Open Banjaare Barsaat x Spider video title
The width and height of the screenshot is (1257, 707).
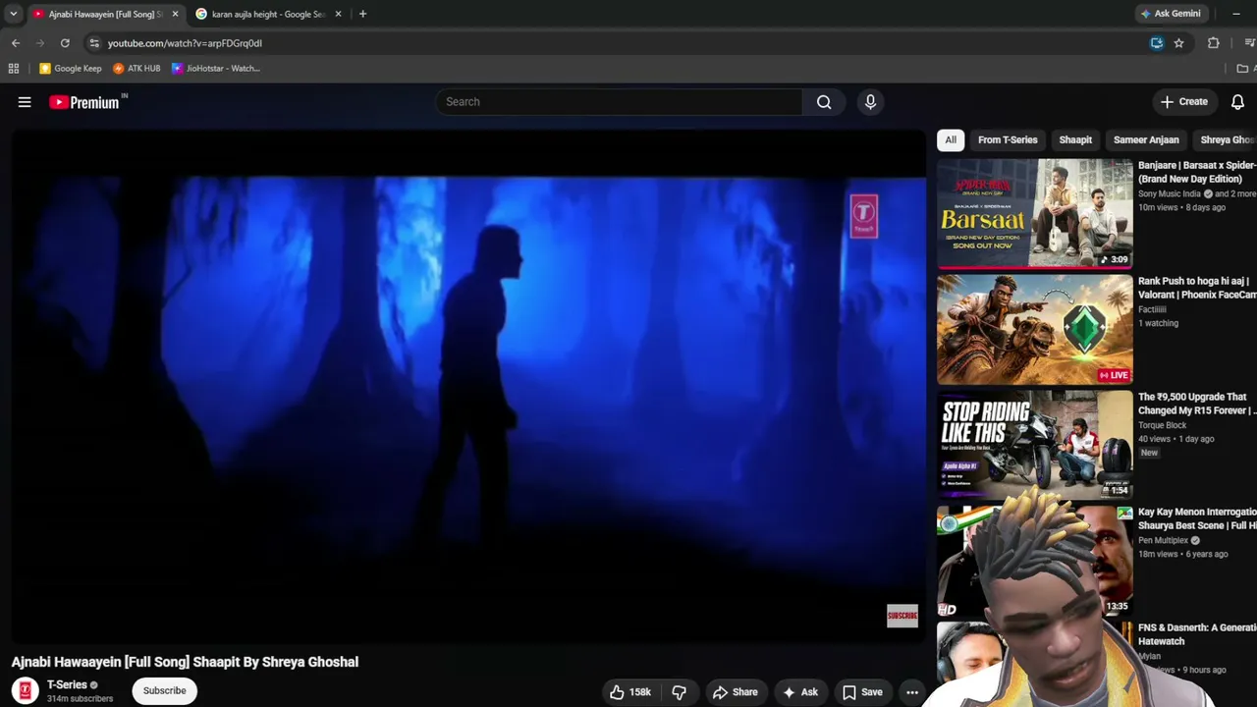[x=1197, y=173]
